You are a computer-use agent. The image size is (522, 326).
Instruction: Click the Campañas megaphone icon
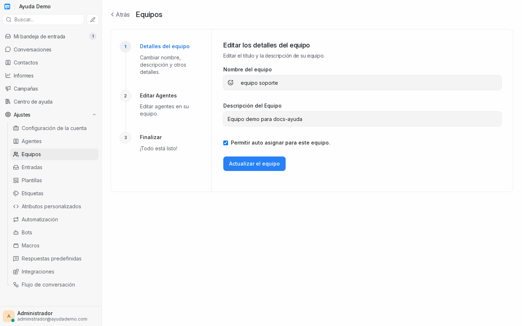point(8,88)
